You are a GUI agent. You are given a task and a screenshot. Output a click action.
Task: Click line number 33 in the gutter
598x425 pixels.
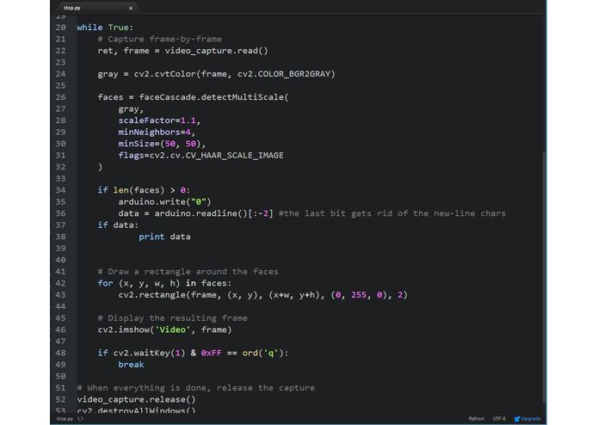(60, 179)
